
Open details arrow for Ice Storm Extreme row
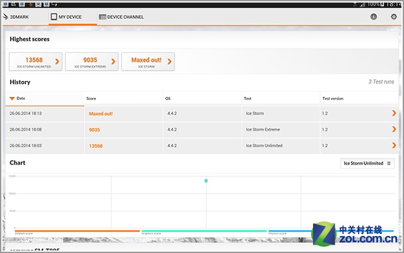[x=394, y=129]
